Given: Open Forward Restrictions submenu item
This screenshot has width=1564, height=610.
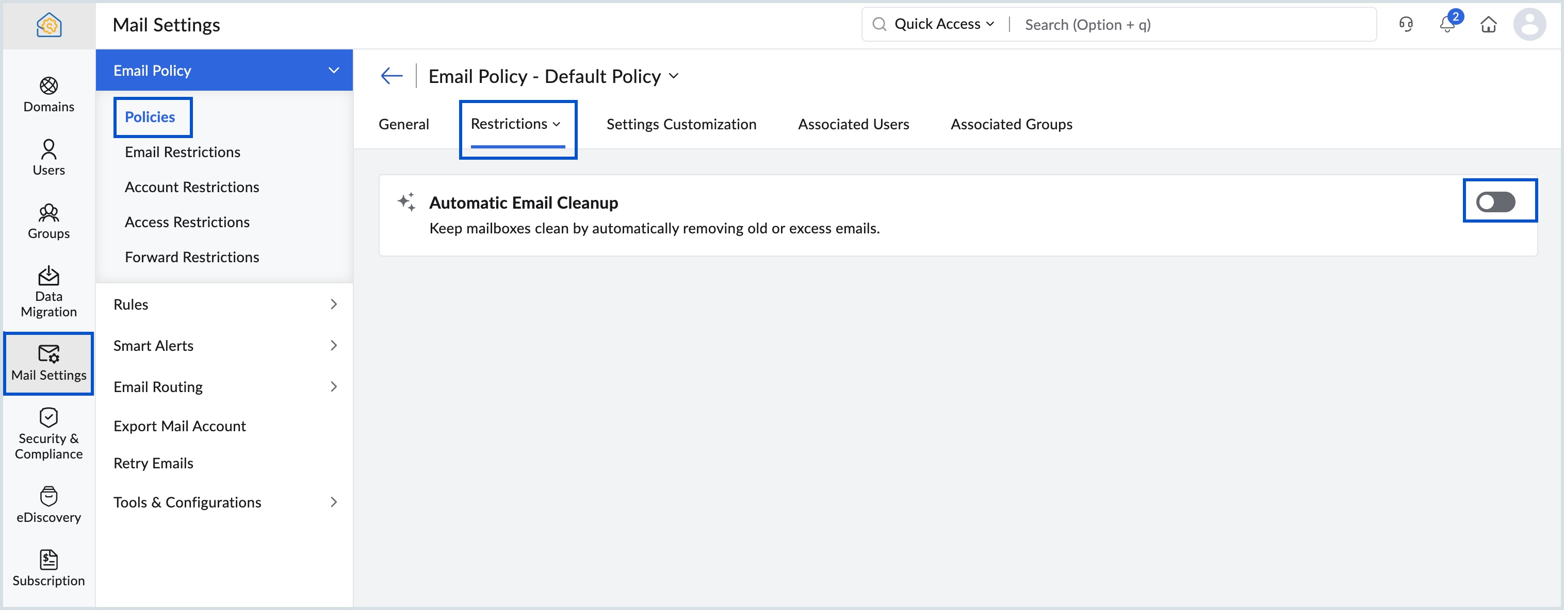Looking at the screenshot, I should [192, 258].
